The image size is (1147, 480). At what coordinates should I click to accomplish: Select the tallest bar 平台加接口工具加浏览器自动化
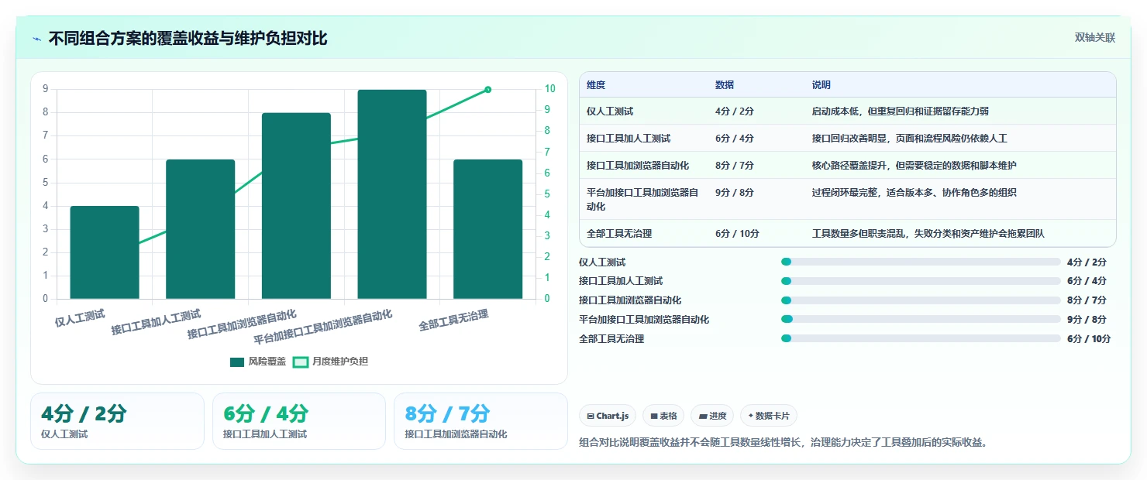pyautogui.click(x=392, y=194)
